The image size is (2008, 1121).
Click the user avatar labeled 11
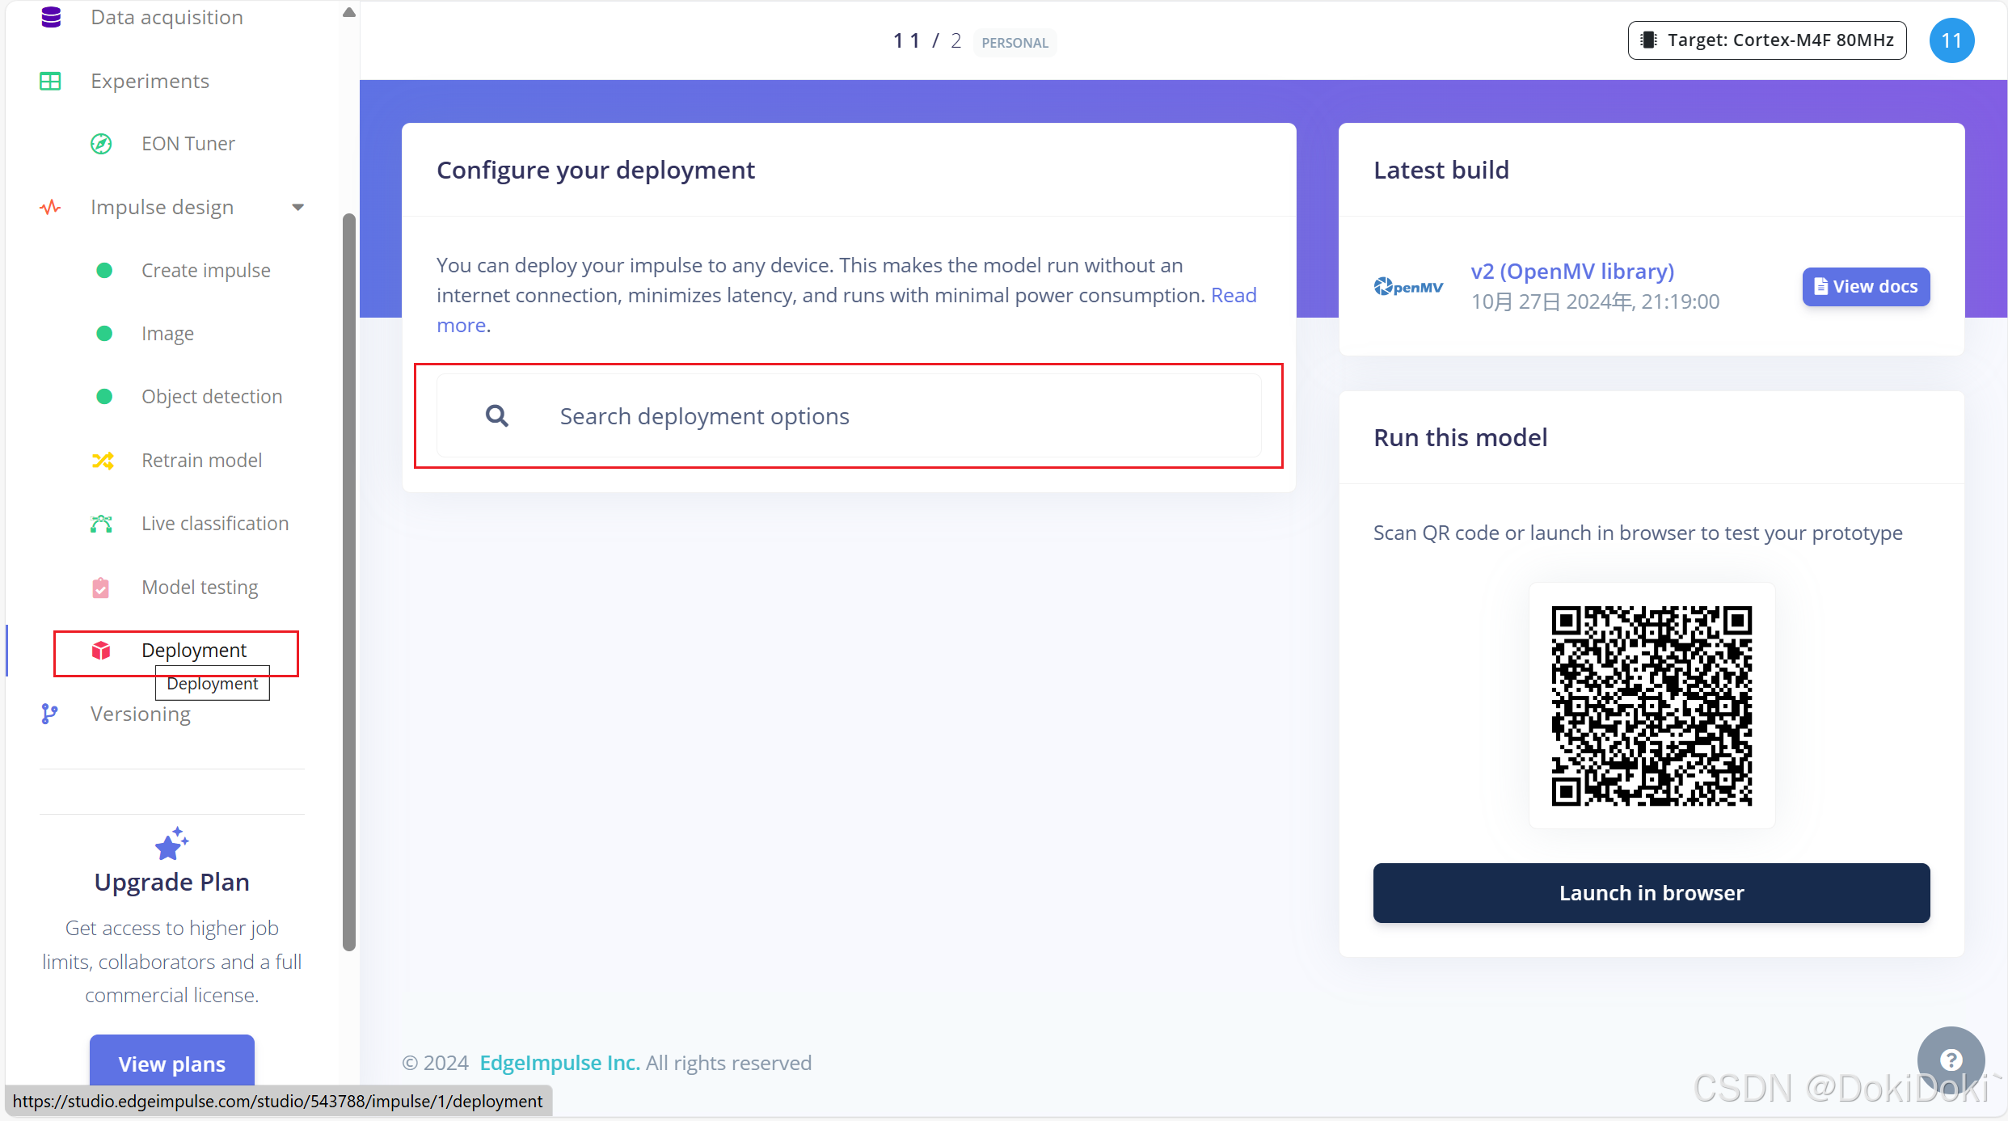point(1951,40)
